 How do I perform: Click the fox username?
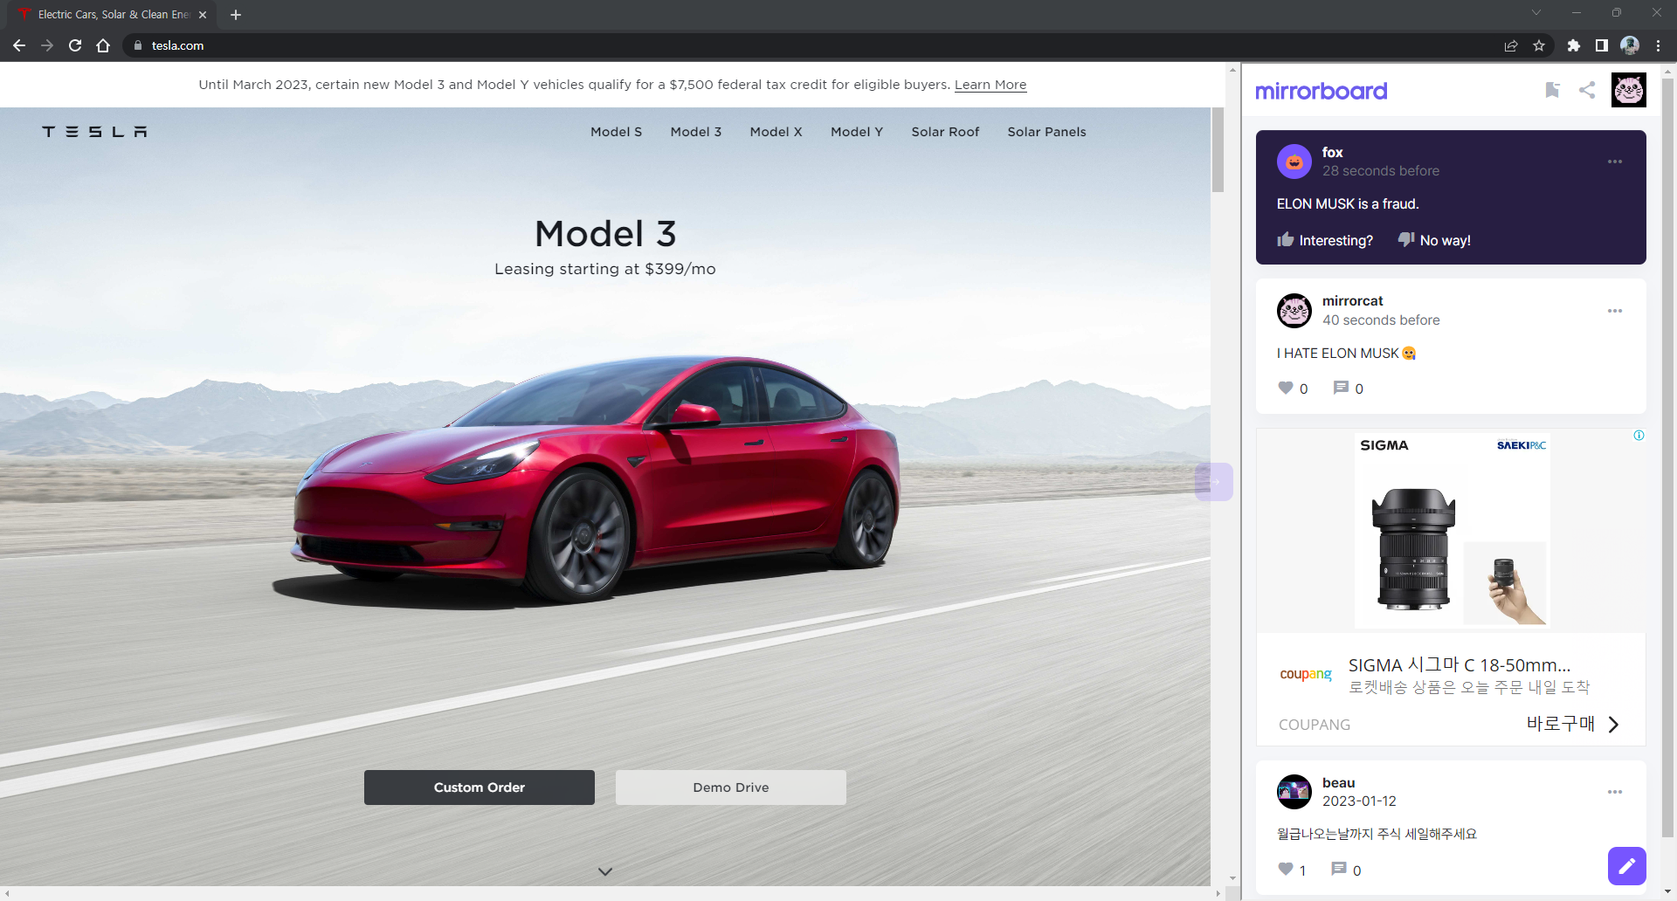point(1332,152)
